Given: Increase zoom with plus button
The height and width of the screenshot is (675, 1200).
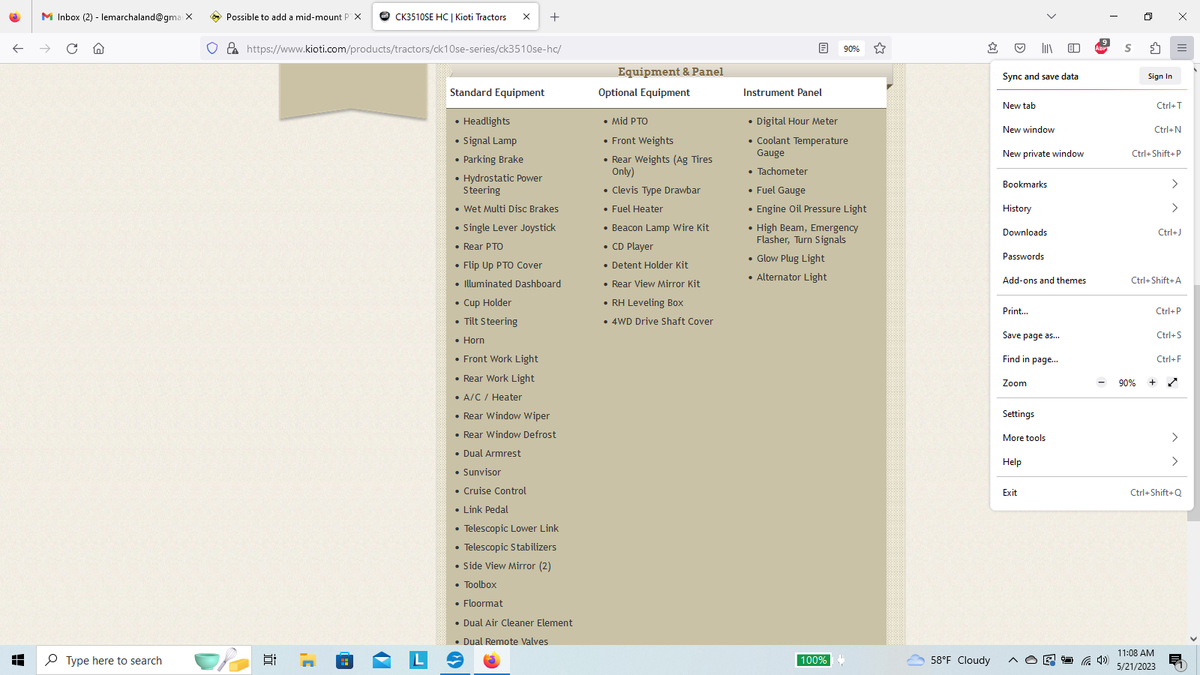Looking at the screenshot, I should click(x=1153, y=382).
